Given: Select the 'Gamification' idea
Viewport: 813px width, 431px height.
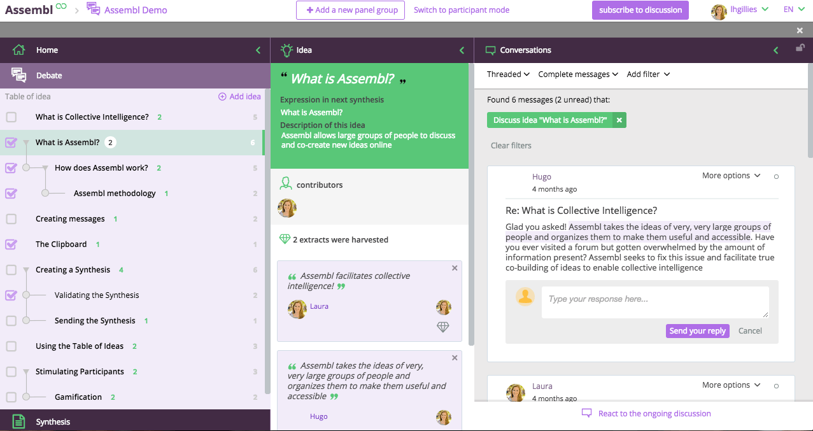Looking at the screenshot, I should pos(78,397).
